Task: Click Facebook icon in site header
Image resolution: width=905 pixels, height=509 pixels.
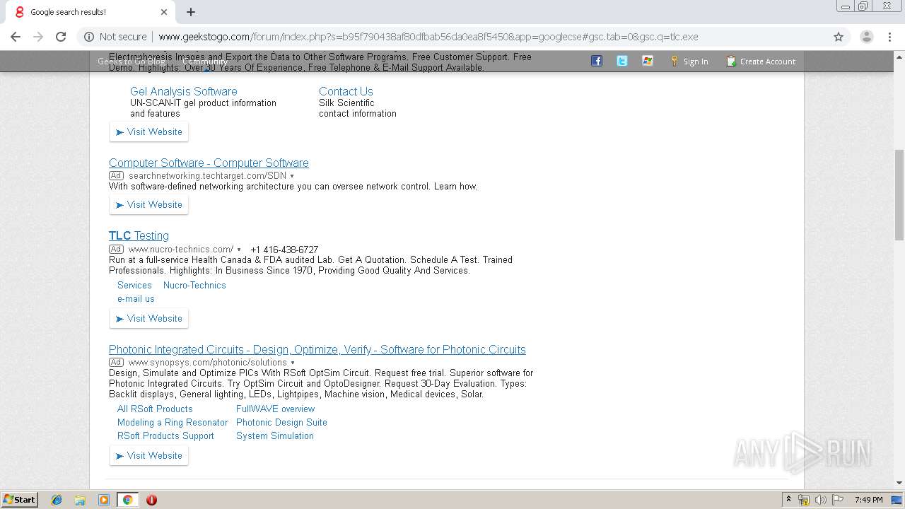Action: tap(597, 61)
